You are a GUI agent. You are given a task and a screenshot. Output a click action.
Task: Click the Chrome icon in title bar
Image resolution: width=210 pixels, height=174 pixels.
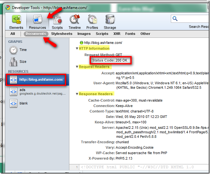8,8
